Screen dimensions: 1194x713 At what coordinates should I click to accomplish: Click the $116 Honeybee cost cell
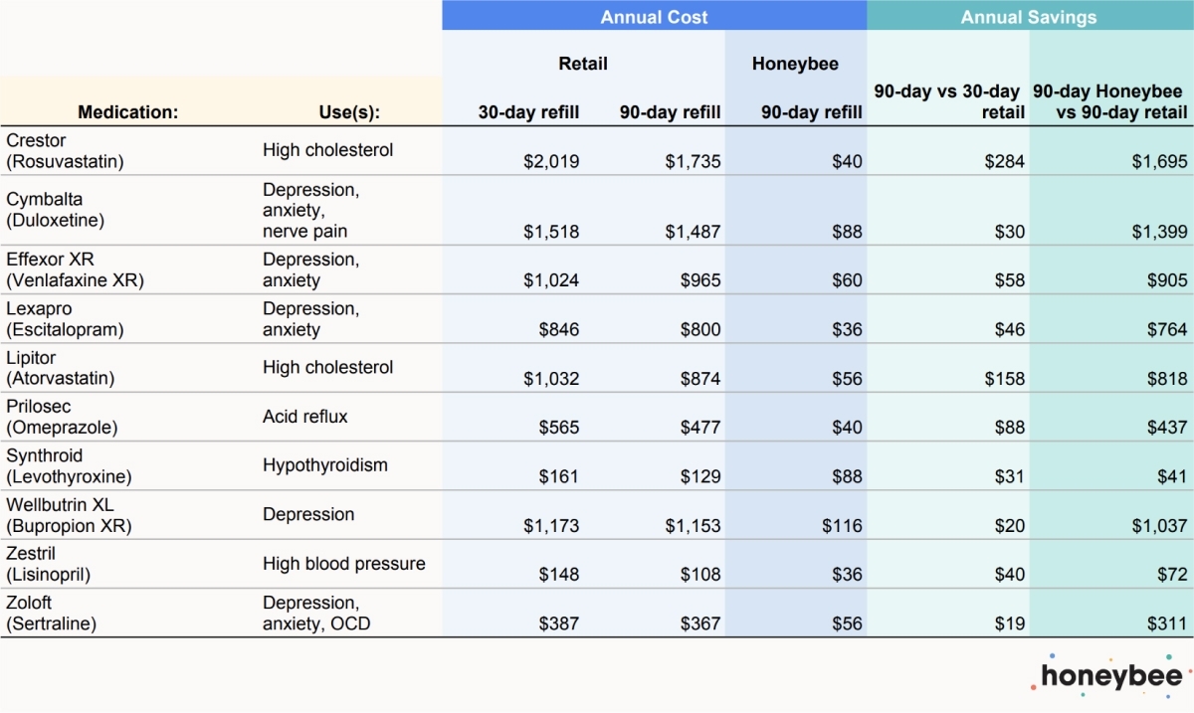842,525
